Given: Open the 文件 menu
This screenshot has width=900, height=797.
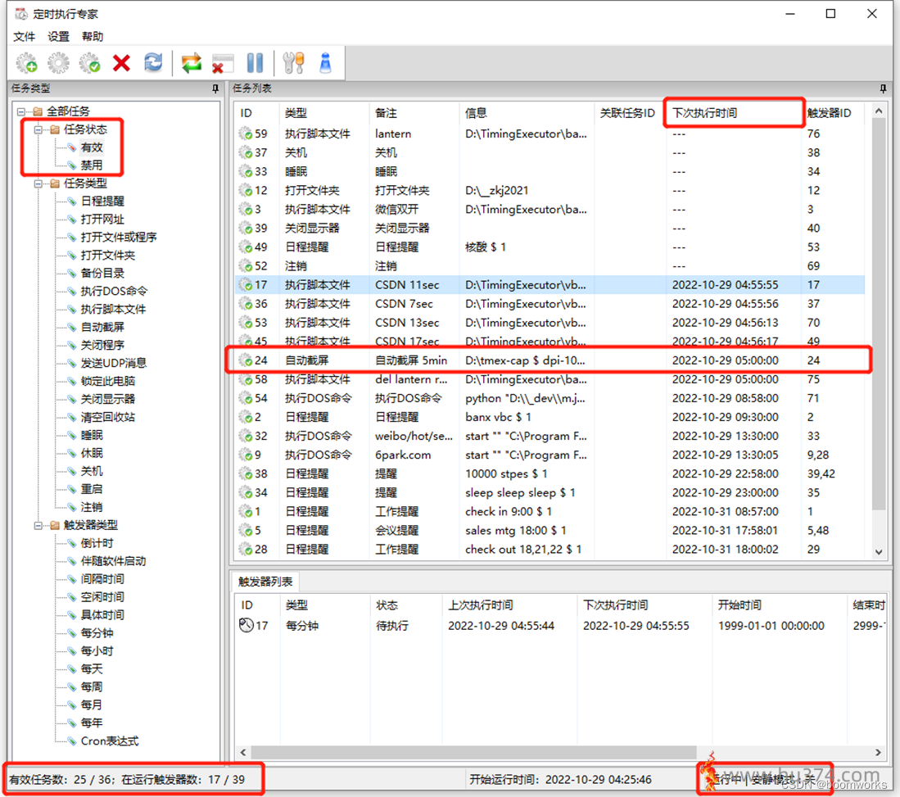Looking at the screenshot, I should tap(24, 37).
